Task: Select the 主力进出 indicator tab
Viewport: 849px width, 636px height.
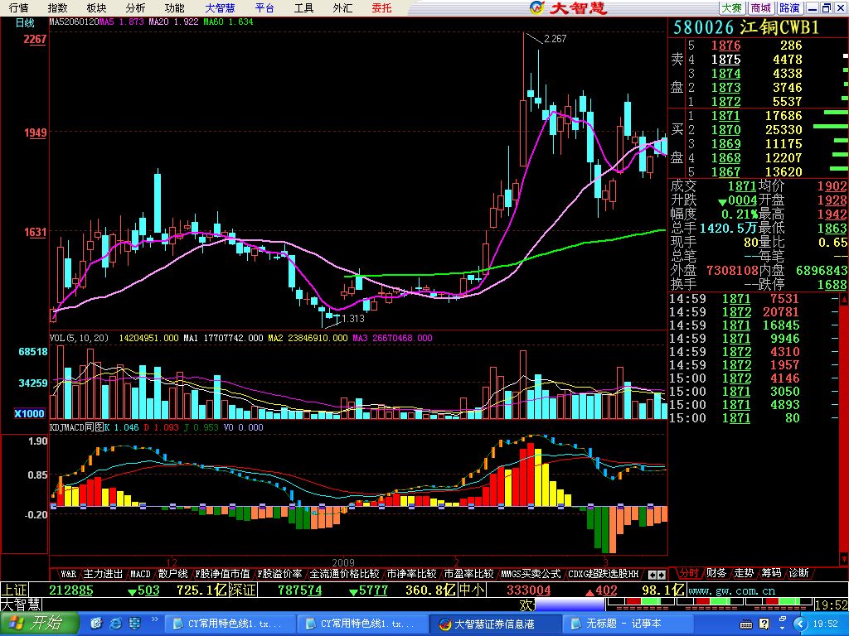Action: (x=103, y=573)
